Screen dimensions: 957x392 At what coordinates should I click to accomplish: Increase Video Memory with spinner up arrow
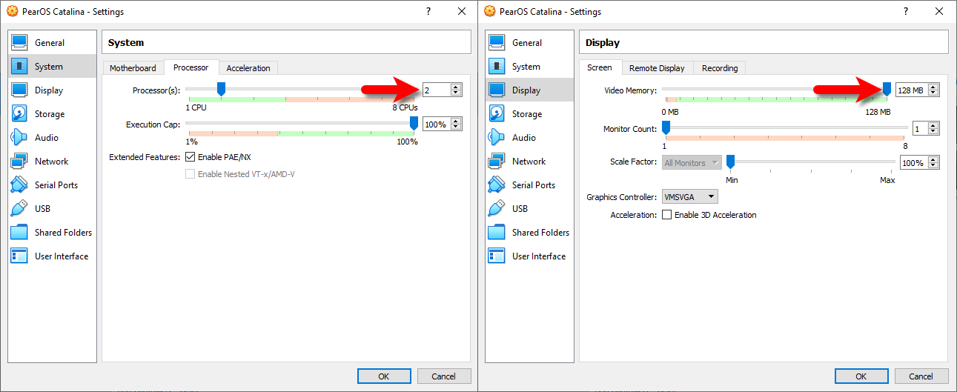coord(933,87)
